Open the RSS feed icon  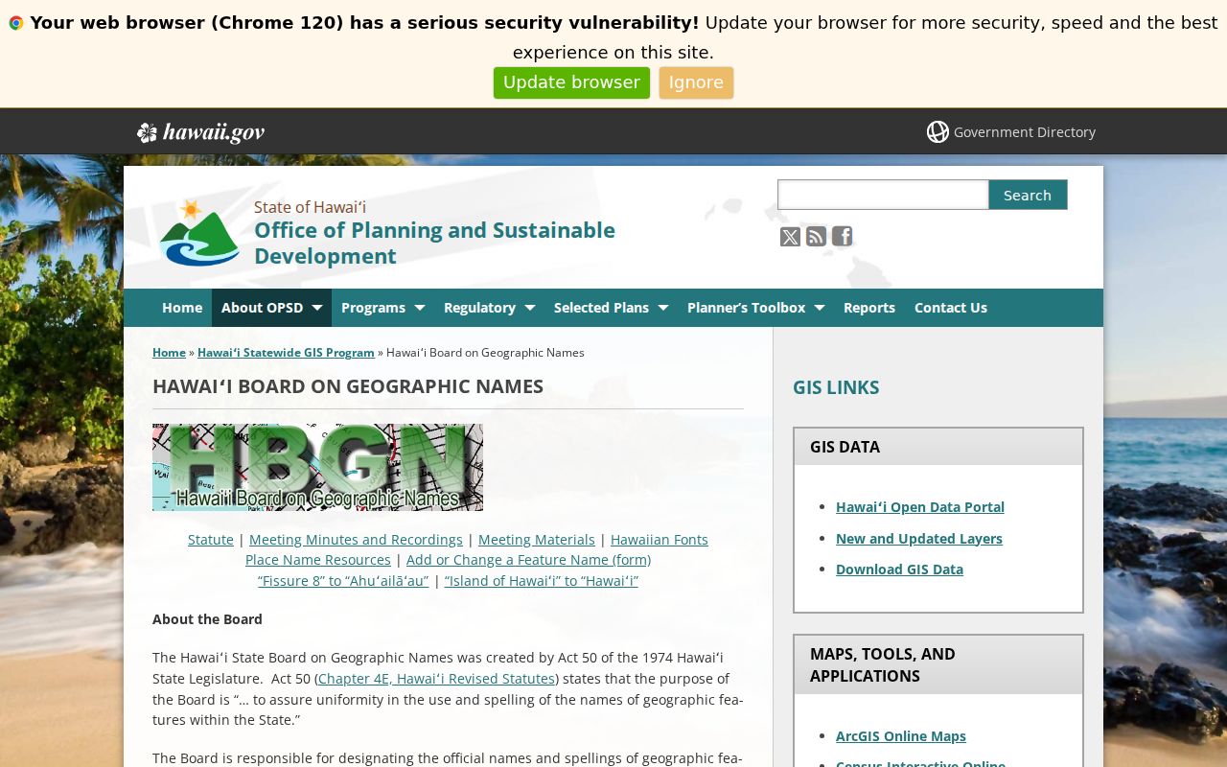(x=816, y=237)
